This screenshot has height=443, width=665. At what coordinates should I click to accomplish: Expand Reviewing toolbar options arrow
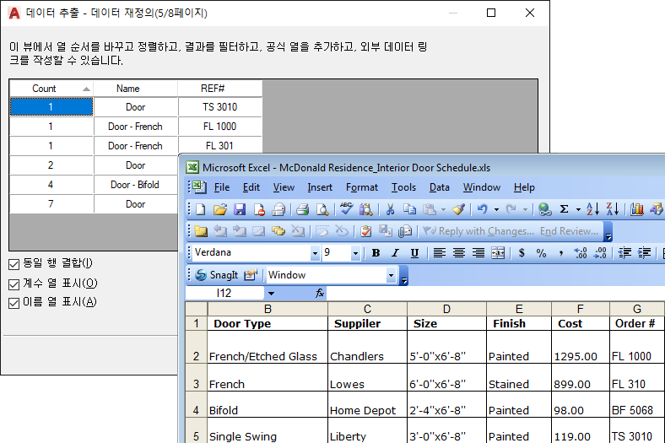coord(608,232)
